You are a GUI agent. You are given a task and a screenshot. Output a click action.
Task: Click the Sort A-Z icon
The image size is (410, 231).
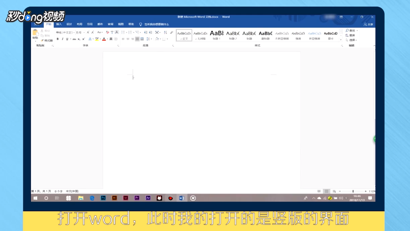[165, 32]
